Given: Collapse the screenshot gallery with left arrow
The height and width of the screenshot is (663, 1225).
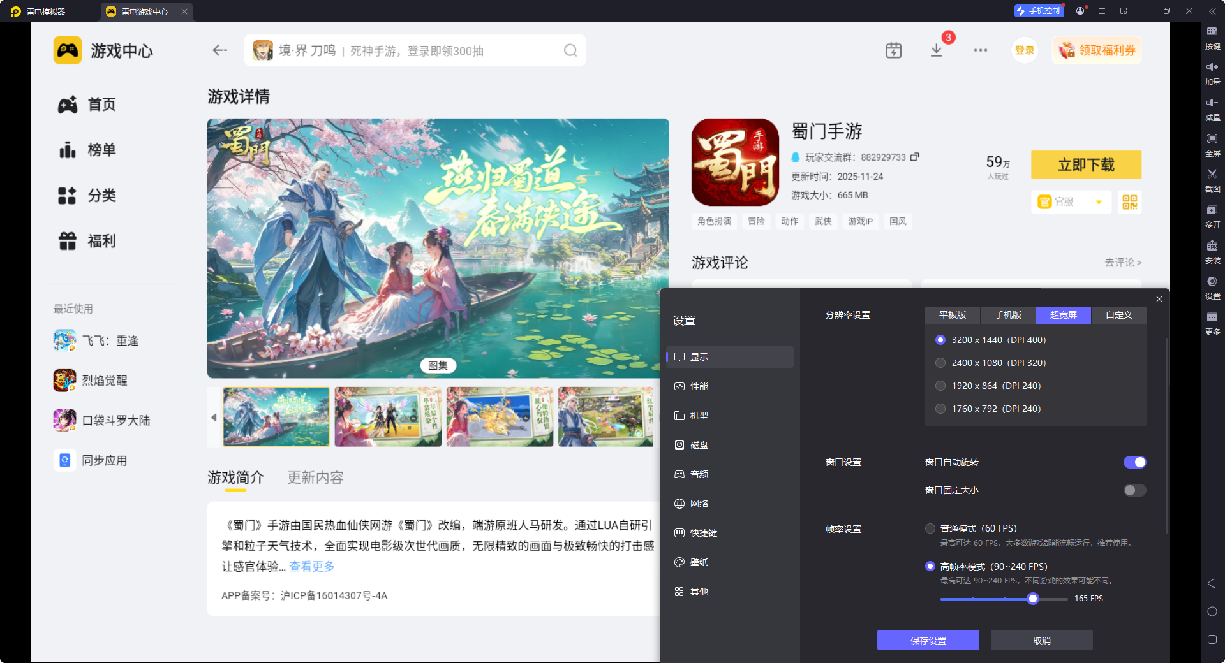Looking at the screenshot, I should point(214,417).
